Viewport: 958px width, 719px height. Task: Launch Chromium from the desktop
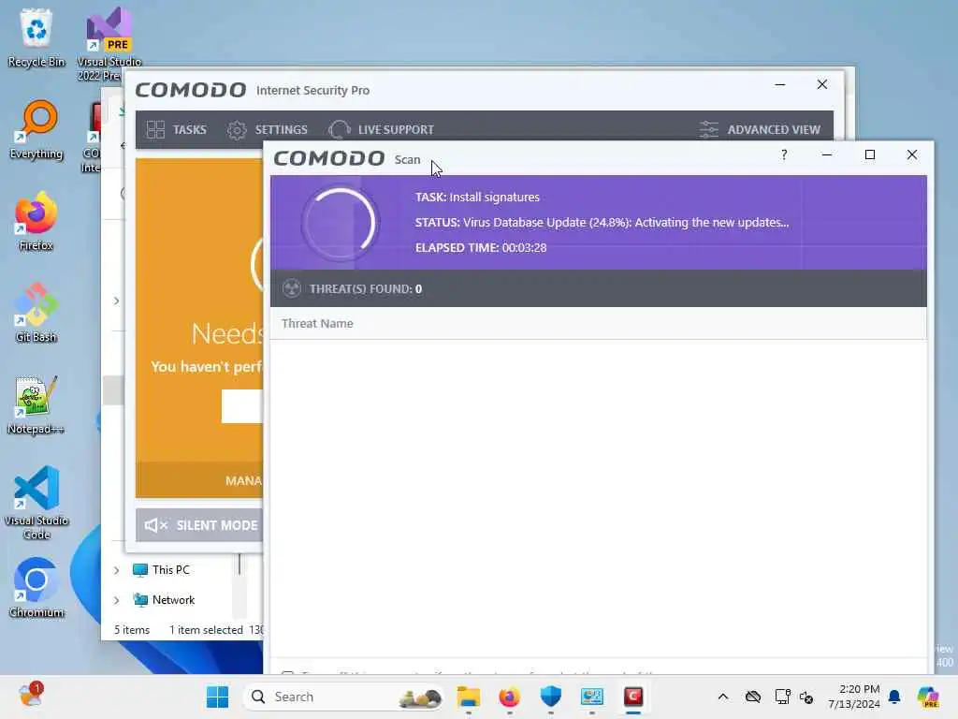pyautogui.click(x=36, y=588)
